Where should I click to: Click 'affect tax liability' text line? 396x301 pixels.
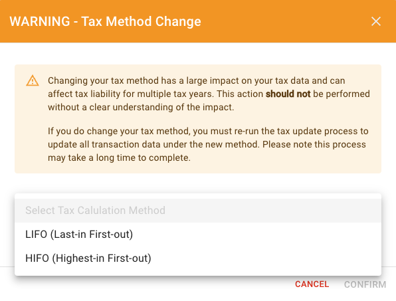pos(209,94)
